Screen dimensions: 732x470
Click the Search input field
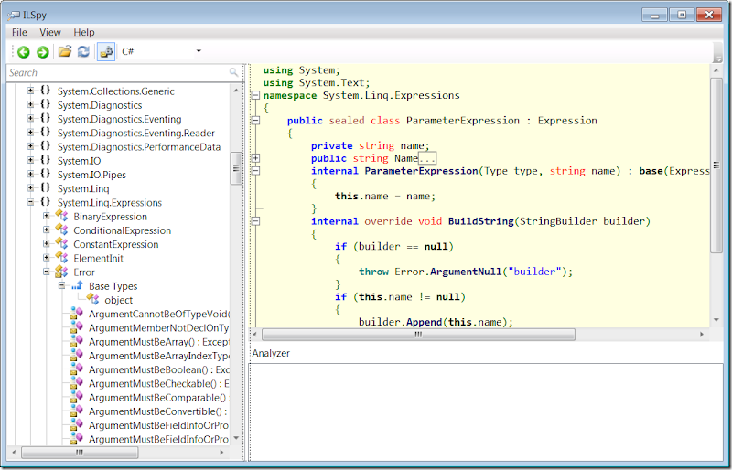(x=119, y=72)
